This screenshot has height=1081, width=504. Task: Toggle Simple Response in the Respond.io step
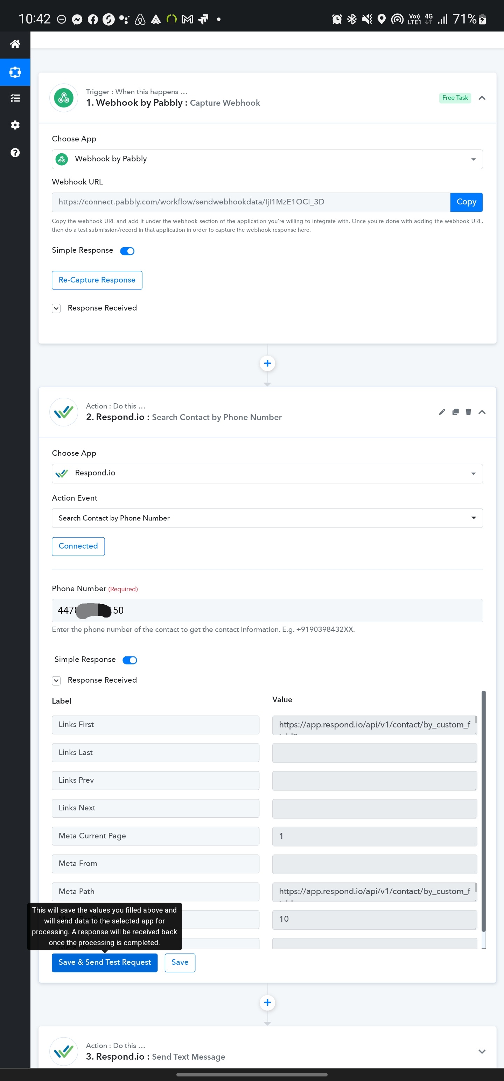coord(129,660)
